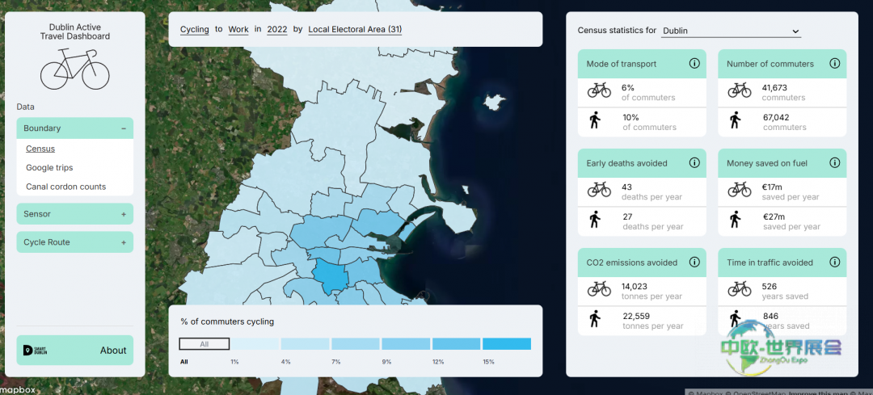Image resolution: width=873 pixels, height=395 pixels.
Task: Click pedestrian icon beside 10% of commuters
Action: coord(595,120)
